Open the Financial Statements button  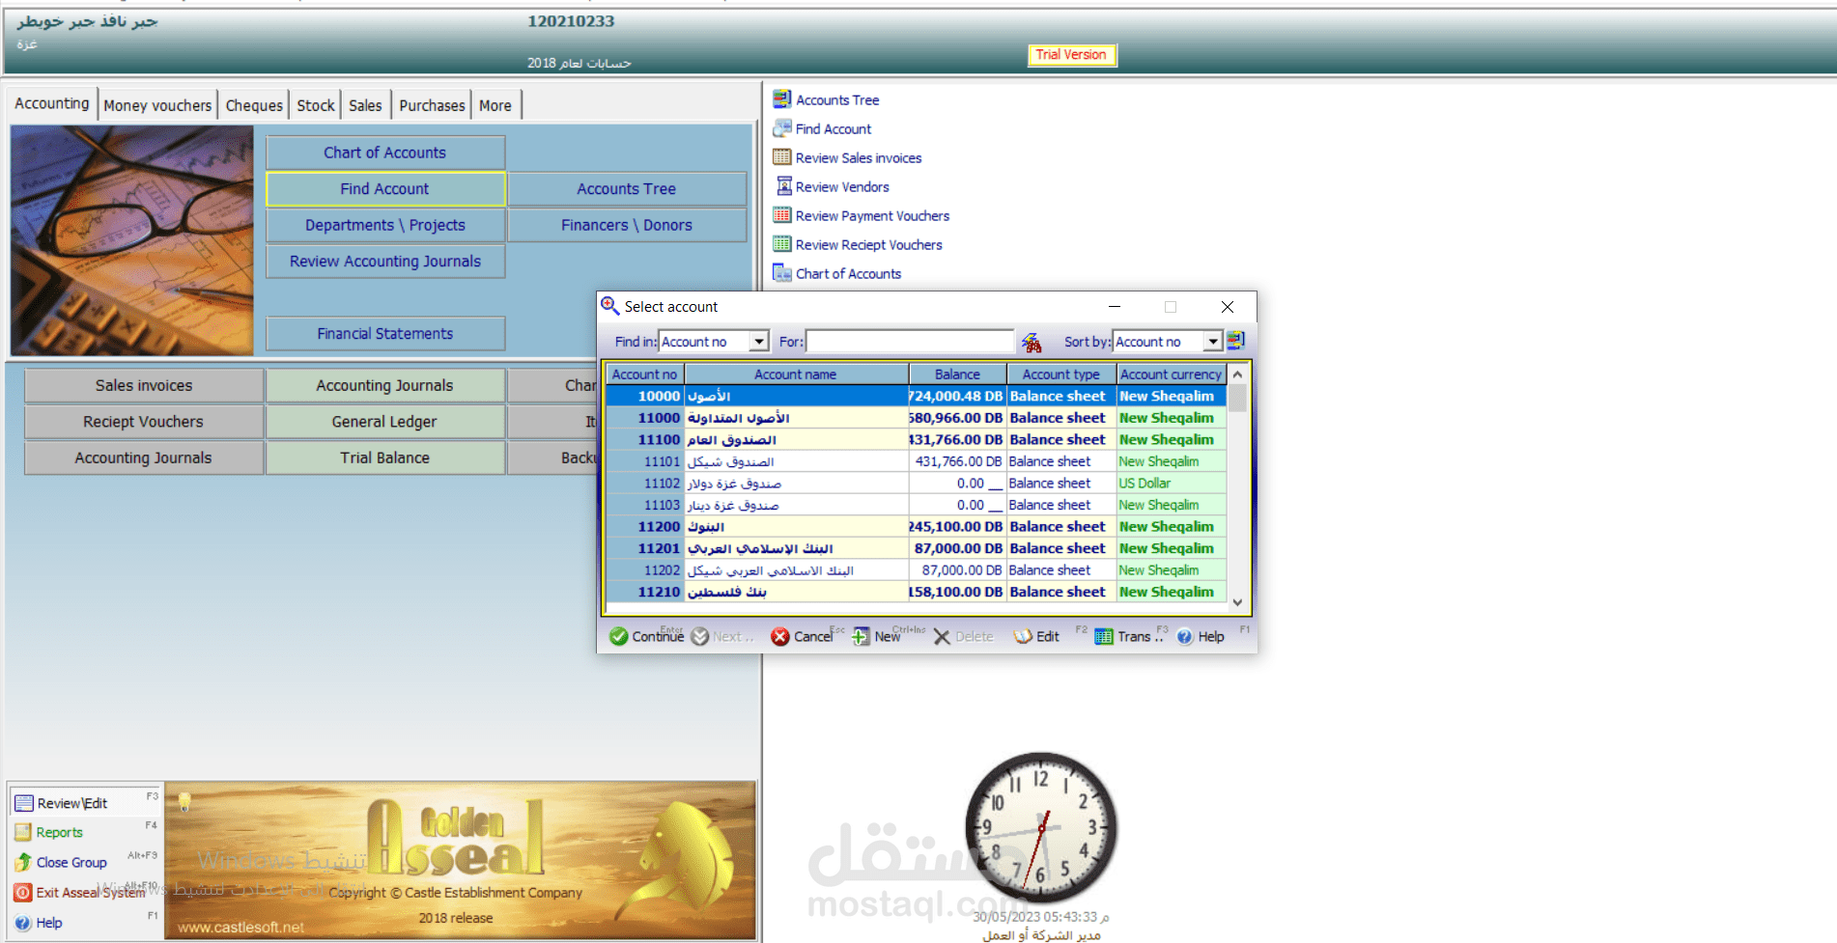384,333
